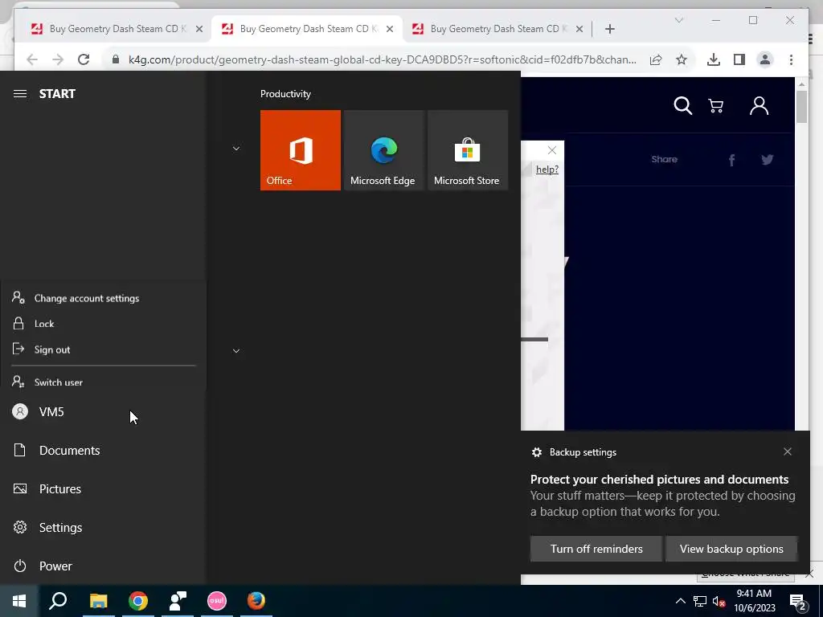This screenshot has height=617, width=823.
Task: Share on Twitter icon
Action: click(767, 160)
